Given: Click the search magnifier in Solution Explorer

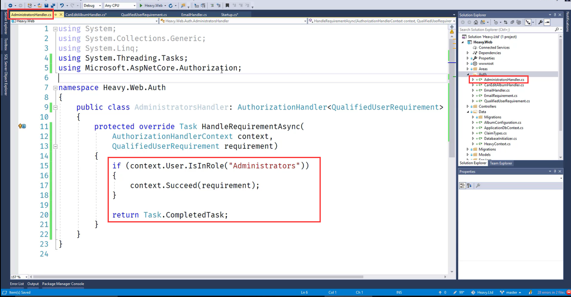Looking at the screenshot, I should pos(557,29).
